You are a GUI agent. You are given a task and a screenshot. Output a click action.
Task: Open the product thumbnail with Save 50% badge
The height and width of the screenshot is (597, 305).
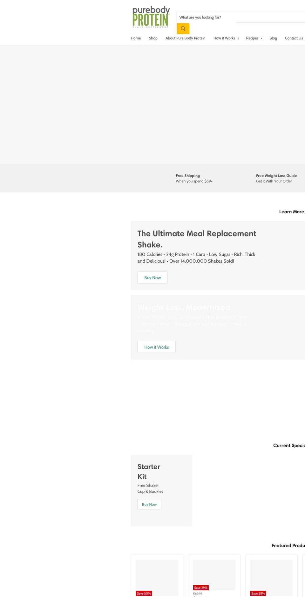pyautogui.click(x=157, y=578)
